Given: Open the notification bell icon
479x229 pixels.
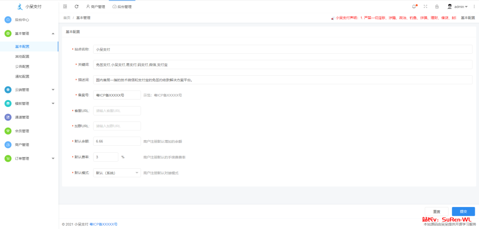Looking at the screenshot, I should pyautogui.click(x=414, y=7).
